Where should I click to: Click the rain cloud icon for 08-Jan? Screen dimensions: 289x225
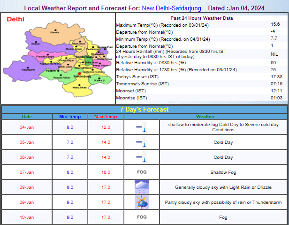tap(142, 187)
